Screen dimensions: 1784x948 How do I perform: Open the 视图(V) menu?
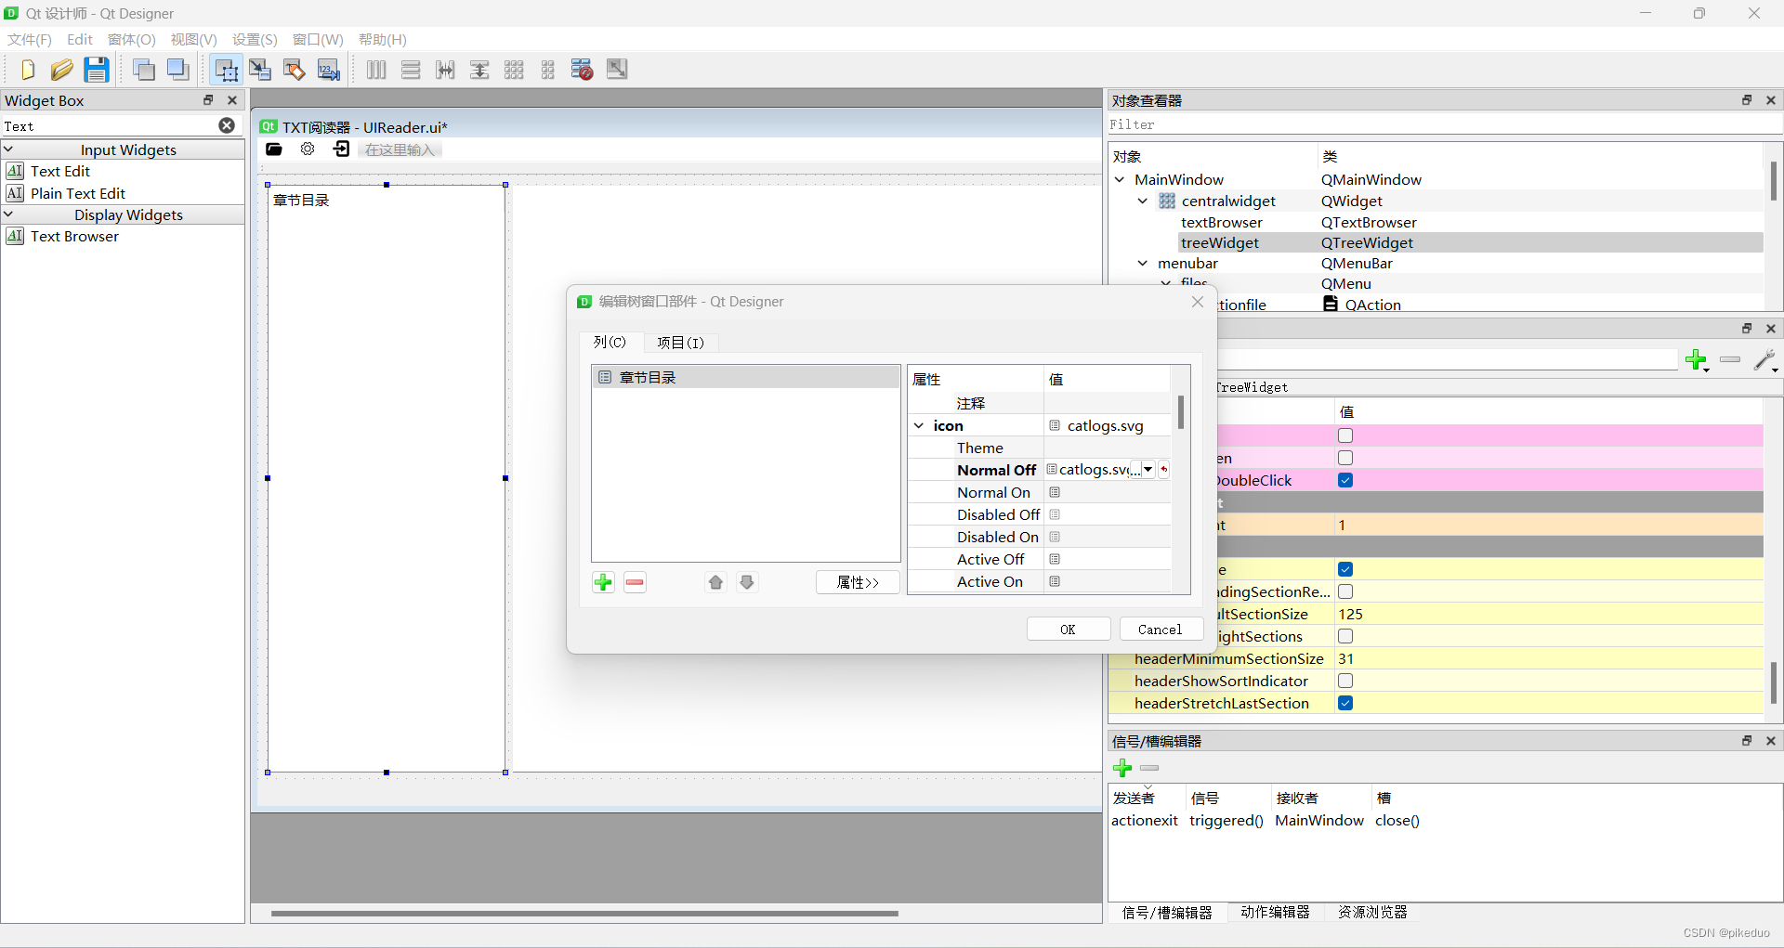tap(193, 39)
